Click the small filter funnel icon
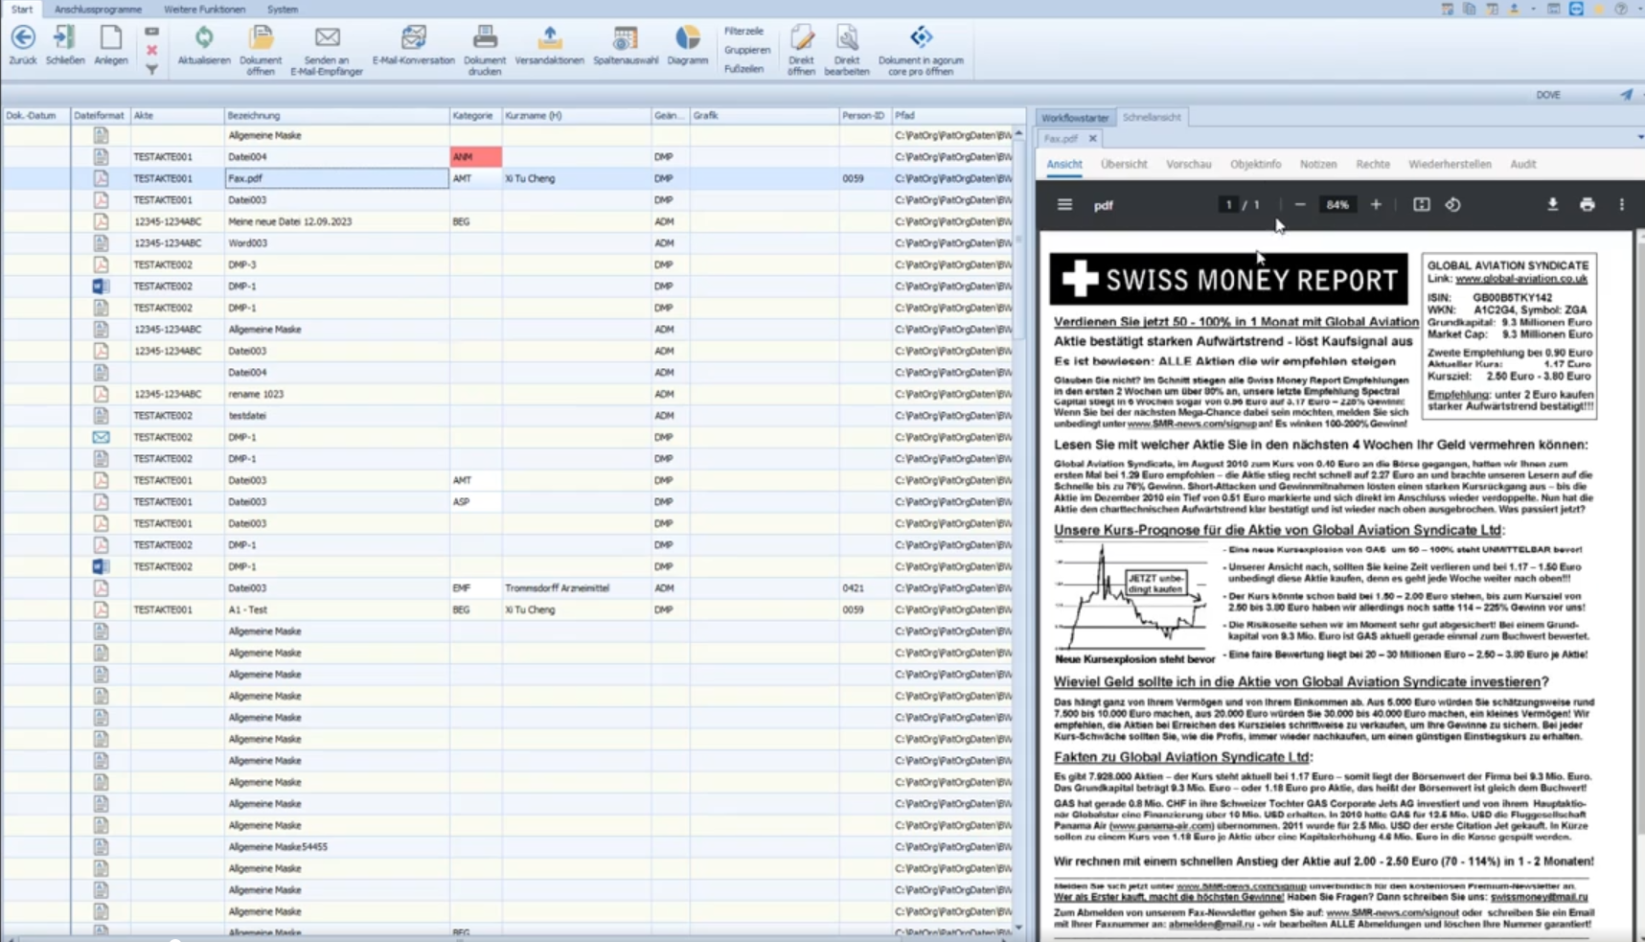 point(151,69)
